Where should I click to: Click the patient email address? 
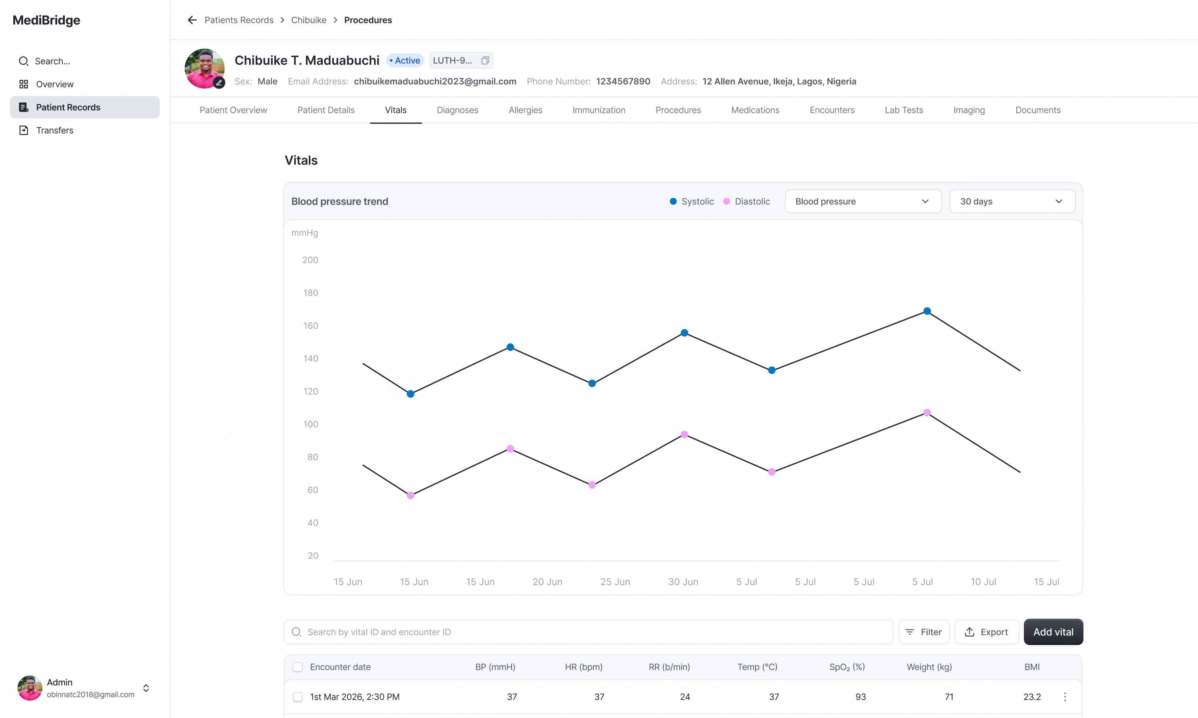click(435, 81)
